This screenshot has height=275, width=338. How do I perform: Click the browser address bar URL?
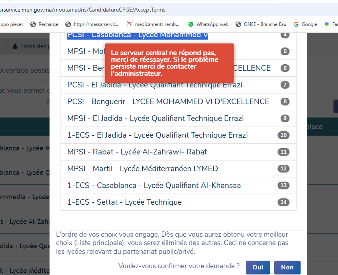point(84,10)
